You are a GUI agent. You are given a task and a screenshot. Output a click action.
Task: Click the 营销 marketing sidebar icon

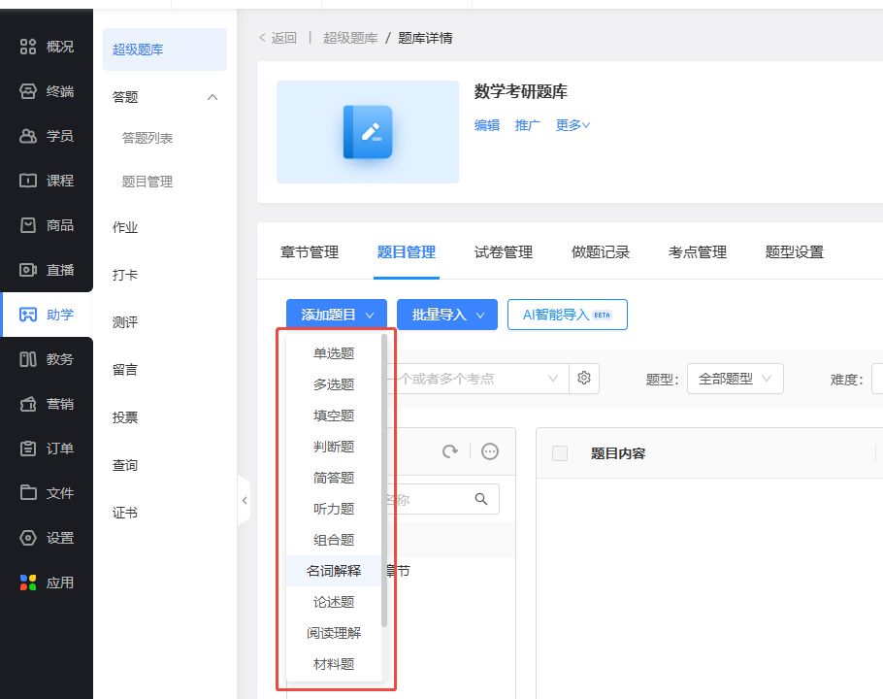point(29,404)
